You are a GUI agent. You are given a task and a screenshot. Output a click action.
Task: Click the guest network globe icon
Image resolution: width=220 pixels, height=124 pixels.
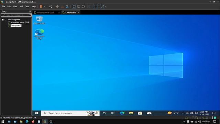192,113
